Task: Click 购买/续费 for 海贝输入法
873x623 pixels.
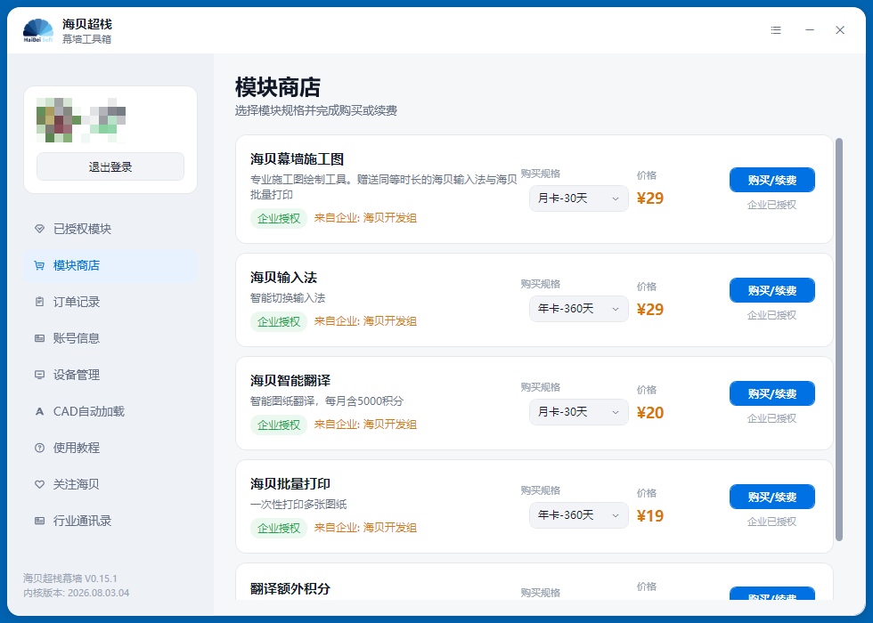Action: 772,290
